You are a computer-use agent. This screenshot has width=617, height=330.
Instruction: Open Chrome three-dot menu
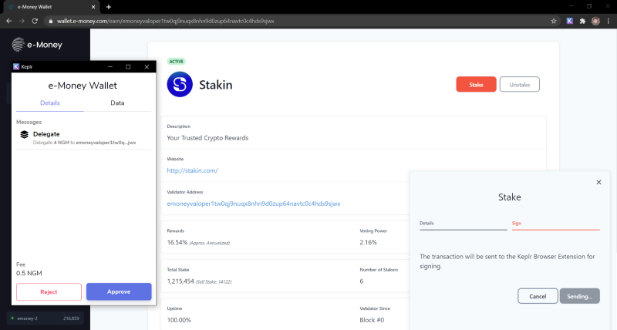(x=609, y=21)
